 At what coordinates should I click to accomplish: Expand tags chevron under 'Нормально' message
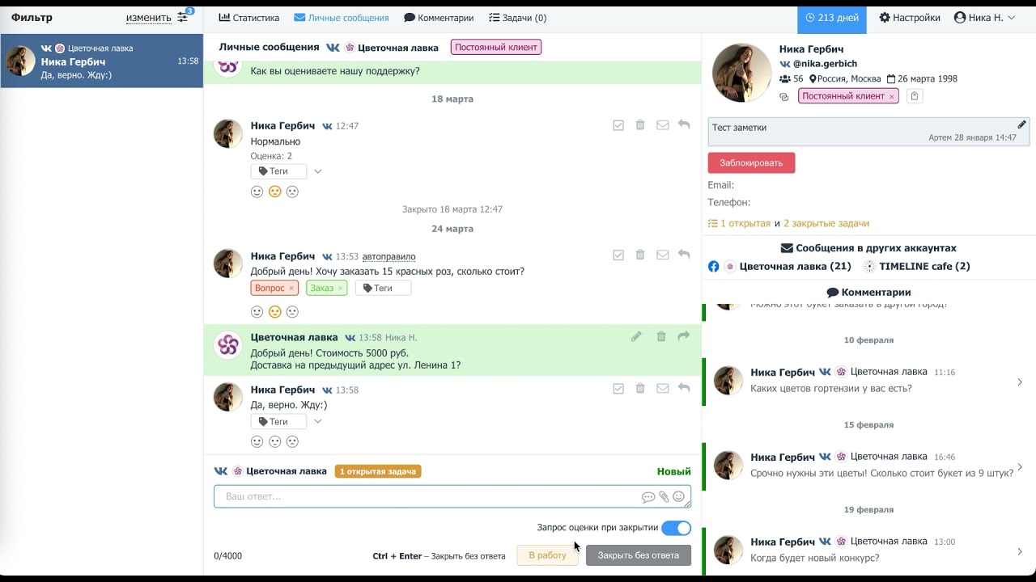(318, 171)
